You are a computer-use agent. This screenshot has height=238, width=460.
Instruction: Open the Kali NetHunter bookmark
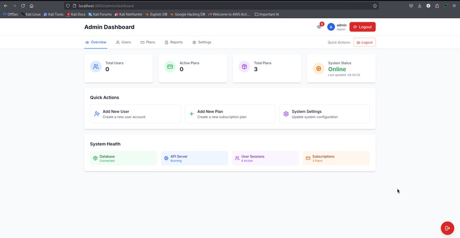(128, 14)
